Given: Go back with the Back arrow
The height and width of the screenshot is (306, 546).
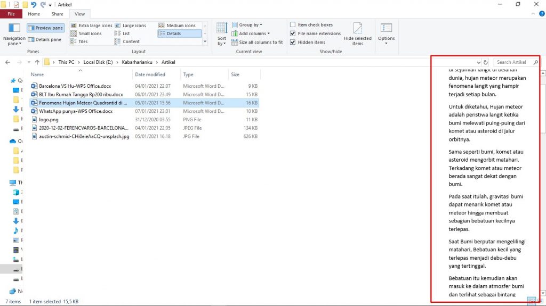Looking at the screenshot, I should 7,62.
